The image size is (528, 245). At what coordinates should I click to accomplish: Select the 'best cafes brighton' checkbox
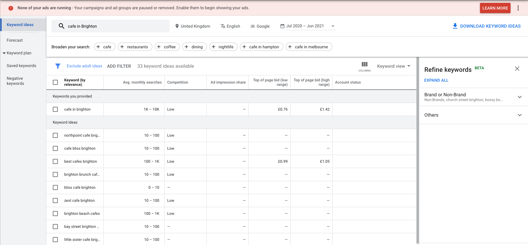click(55, 161)
